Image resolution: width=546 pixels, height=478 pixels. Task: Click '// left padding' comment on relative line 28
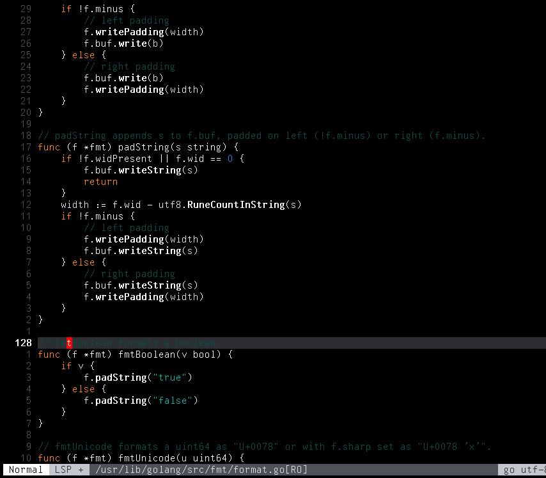127,20
